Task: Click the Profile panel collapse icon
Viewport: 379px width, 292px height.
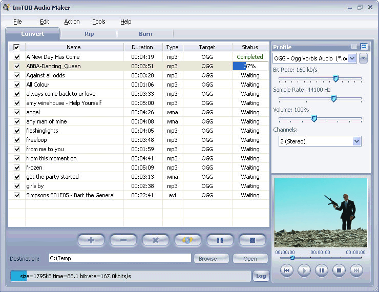Action: [364, 47]
